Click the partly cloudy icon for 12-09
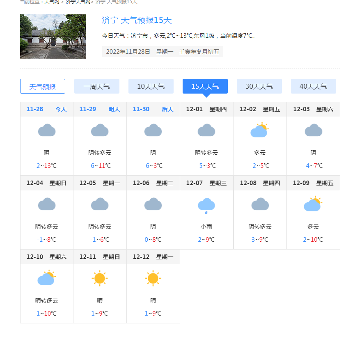The height and width of the screenshot is (339, 348). coord(313,204)
